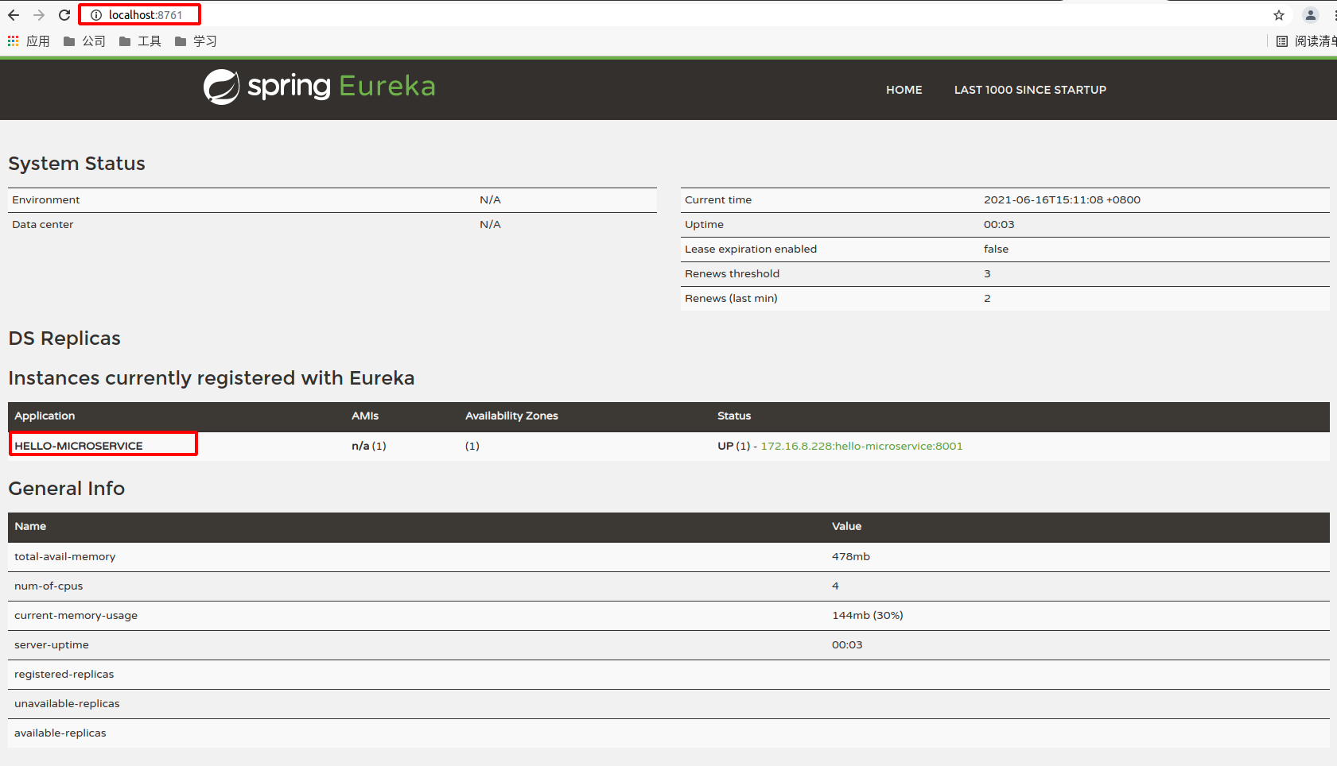Image resolution: width=1337 pixels, height=766 pixels.
Task: Select the Lease expiration enabled label
Action: tap(751, 249)
